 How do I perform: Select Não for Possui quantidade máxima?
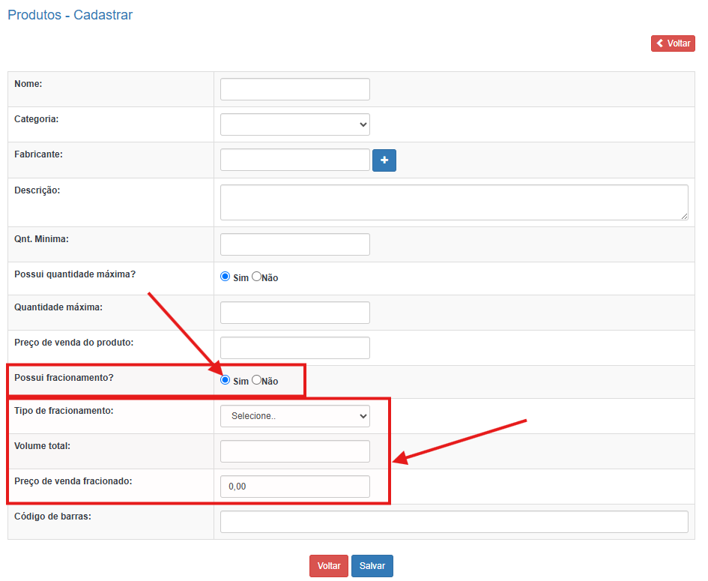click(256, 277)
